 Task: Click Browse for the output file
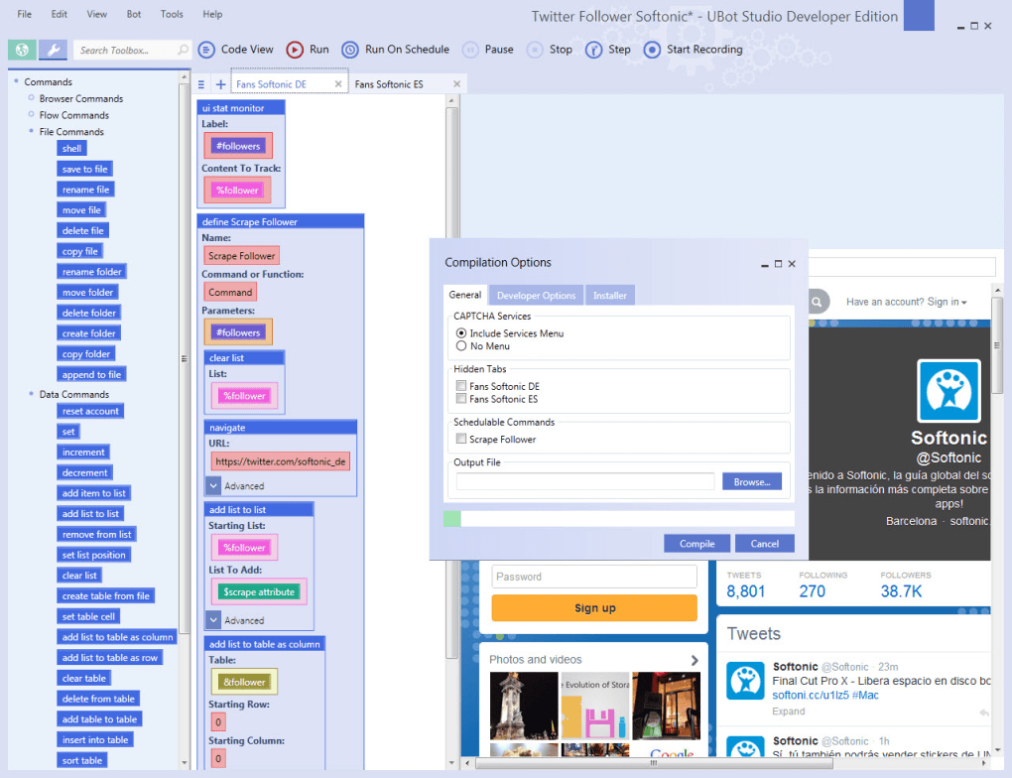coord(752,481)
